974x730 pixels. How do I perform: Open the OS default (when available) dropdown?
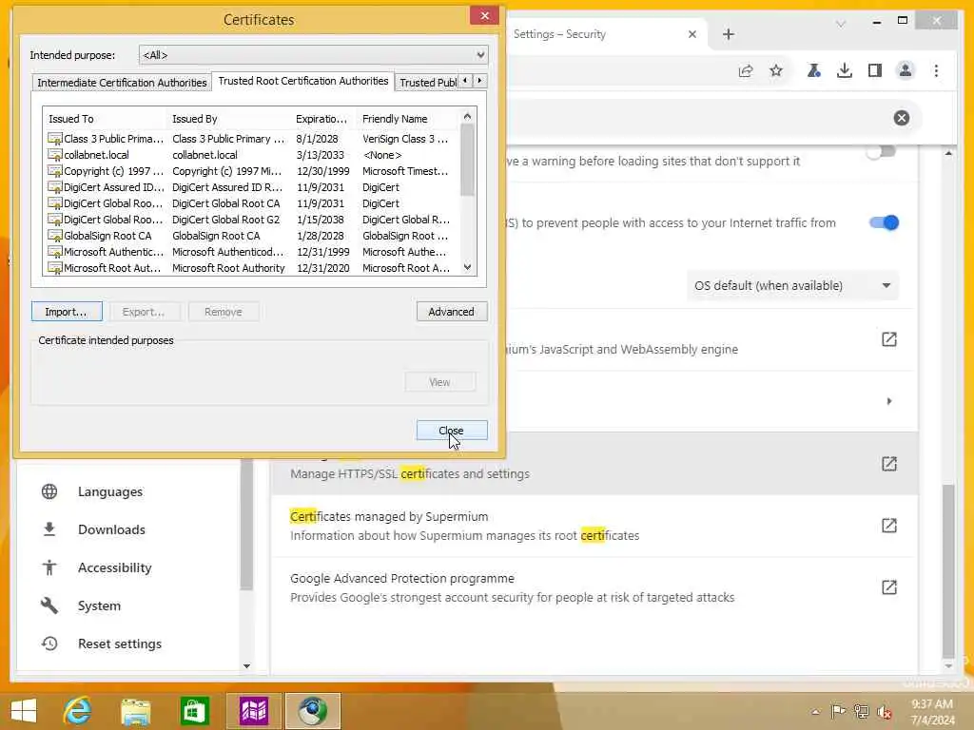click(x=792, y=285)
